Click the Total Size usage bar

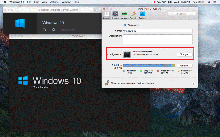tap(149, 66)
